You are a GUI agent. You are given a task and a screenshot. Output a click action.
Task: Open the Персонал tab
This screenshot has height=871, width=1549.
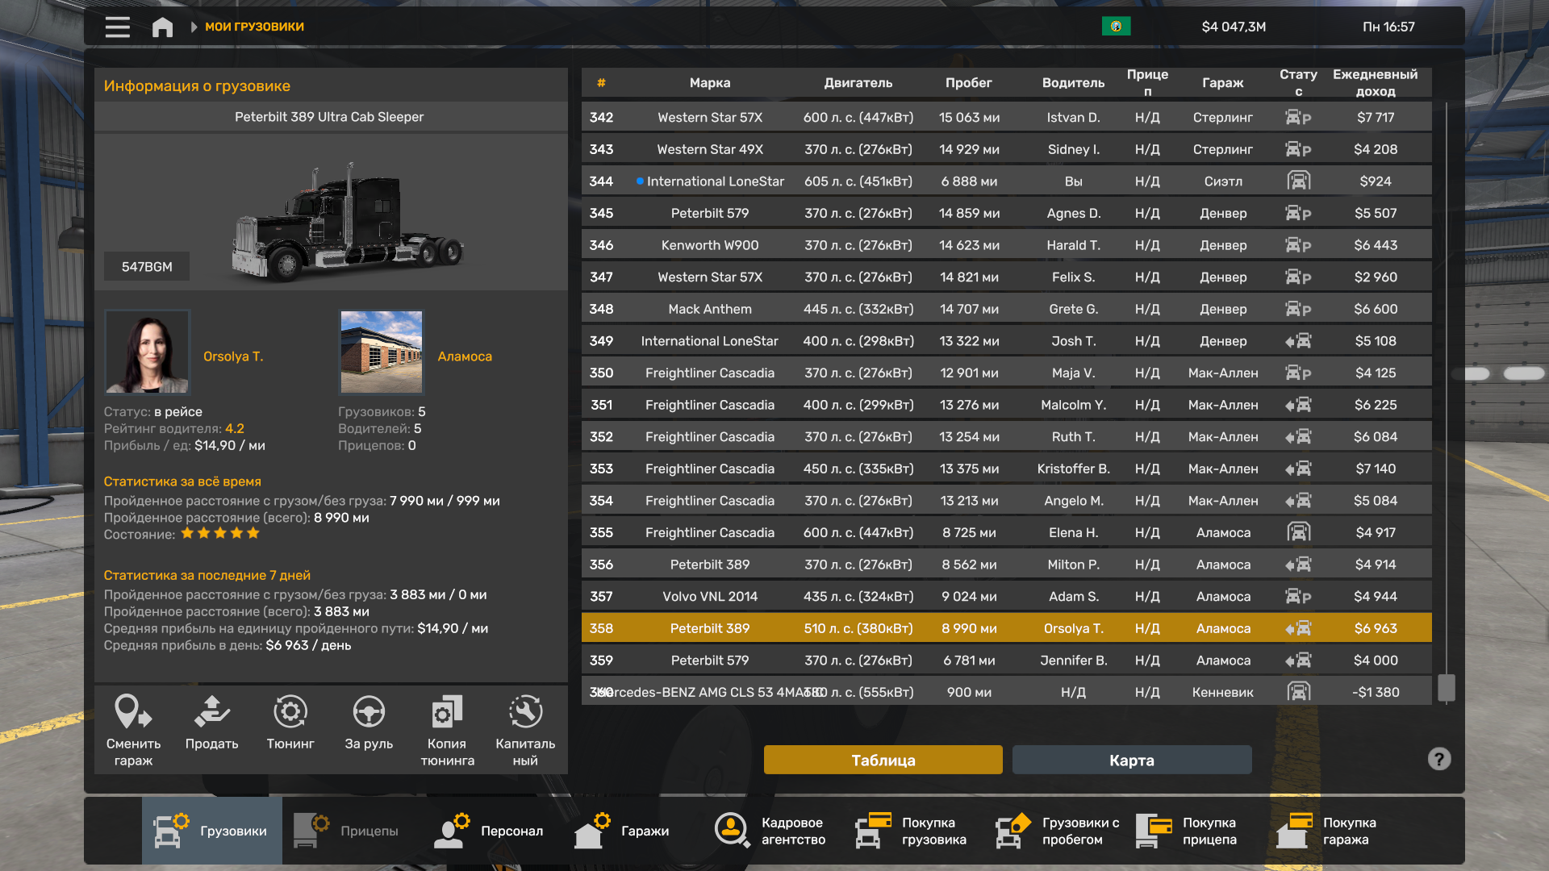coord(493,831)
